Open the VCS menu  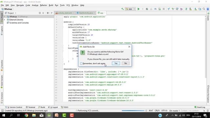(68, 5)
